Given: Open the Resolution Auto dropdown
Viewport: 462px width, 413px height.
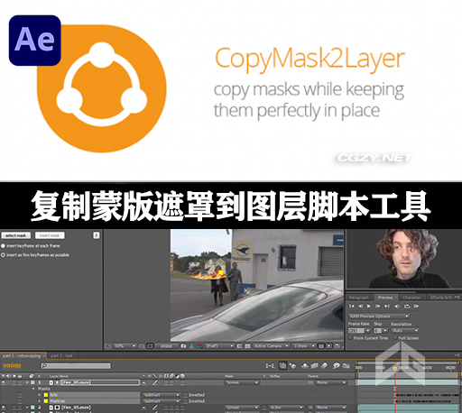Looking at the screenshot, I should (x=405, y=331).
